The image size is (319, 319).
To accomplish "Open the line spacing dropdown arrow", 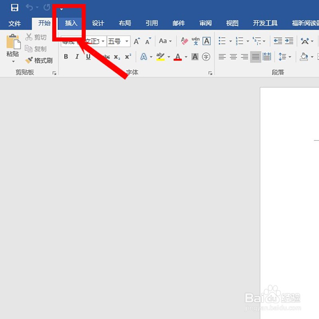I will pyautogui.click(x=290, y=57).
